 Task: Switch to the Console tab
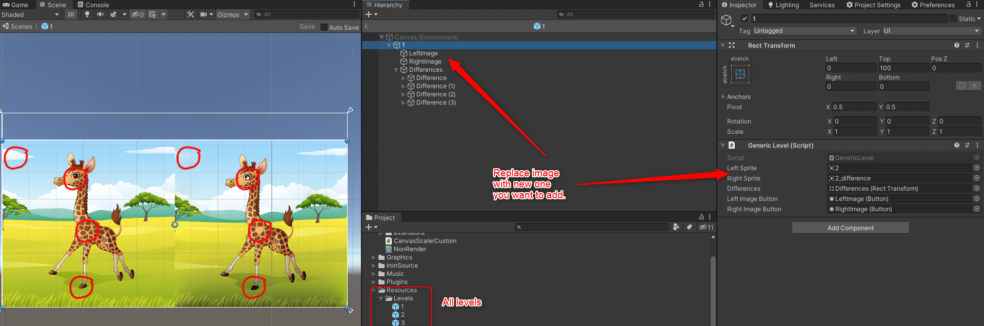pos(93,5)
